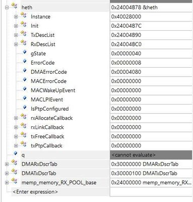Expand memp_memory_RX_POOL_base expression
Viewport: 193px width, 202px height.
click(7, 182)
